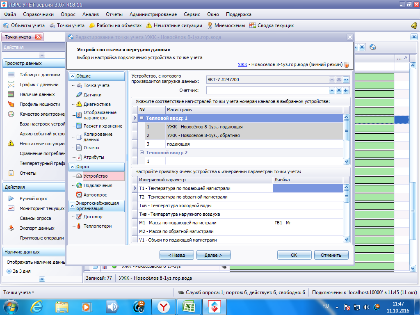Select Датчики tree item

pos(92,95)
